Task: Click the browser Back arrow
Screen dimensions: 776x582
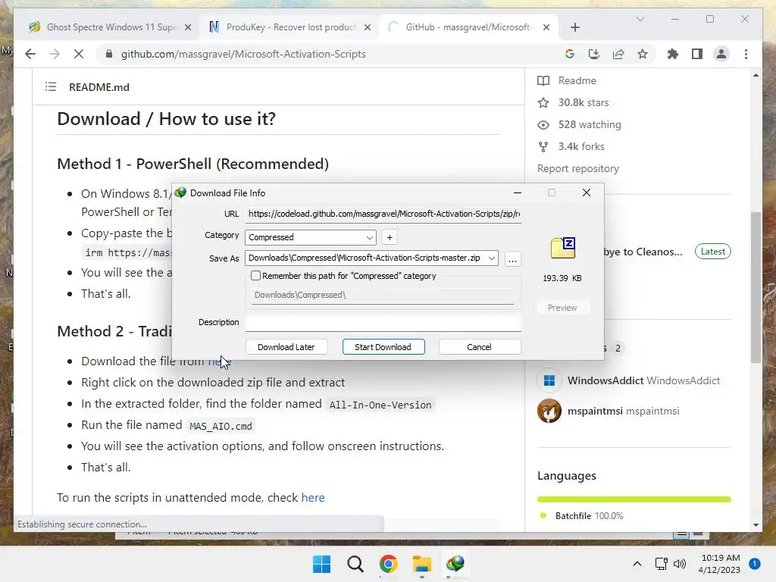Action: [30, 54]
